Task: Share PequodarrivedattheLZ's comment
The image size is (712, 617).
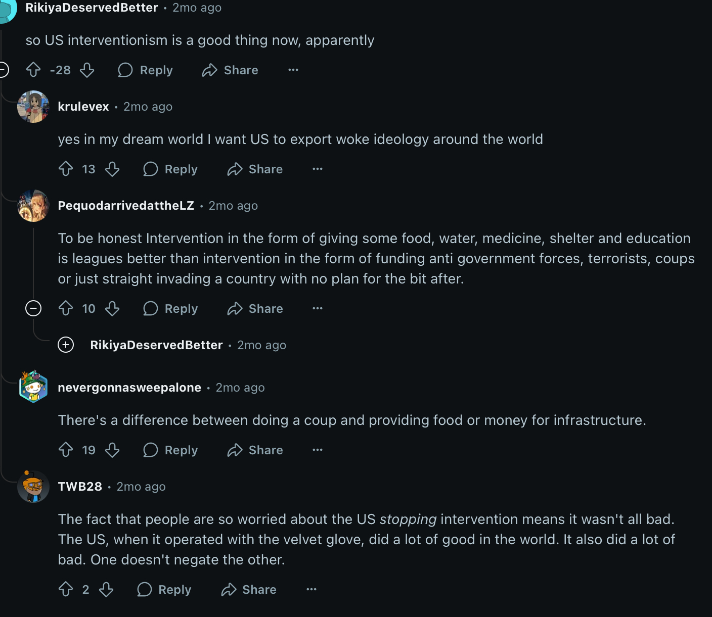Action: tap(255, 308)
